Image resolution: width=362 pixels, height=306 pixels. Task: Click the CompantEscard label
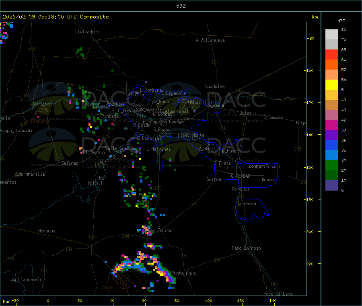pyautogui.click(x=264, y=166)
